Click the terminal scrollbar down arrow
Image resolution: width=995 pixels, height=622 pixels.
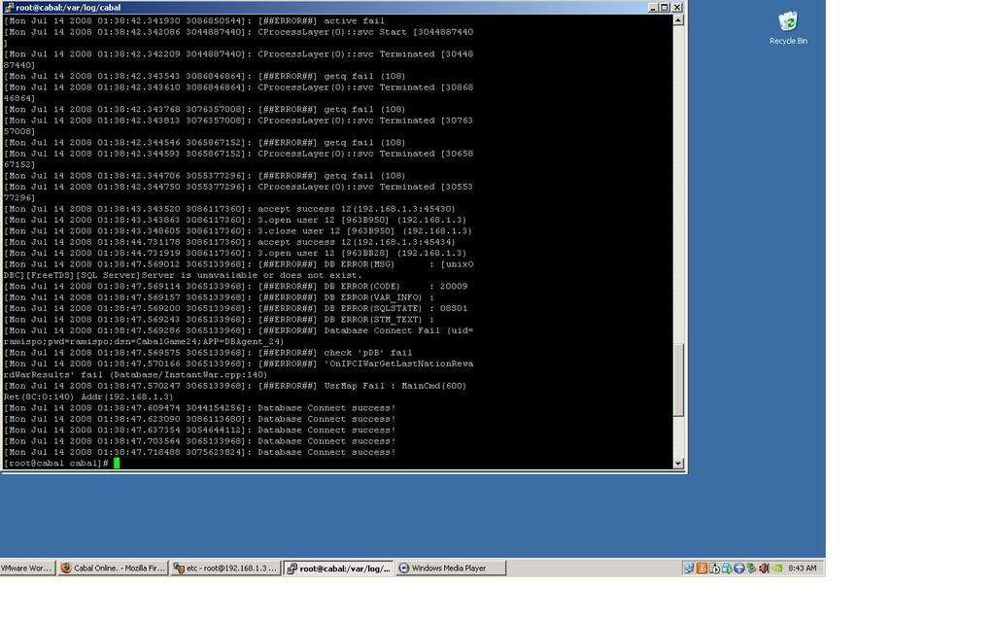point(678,464)
